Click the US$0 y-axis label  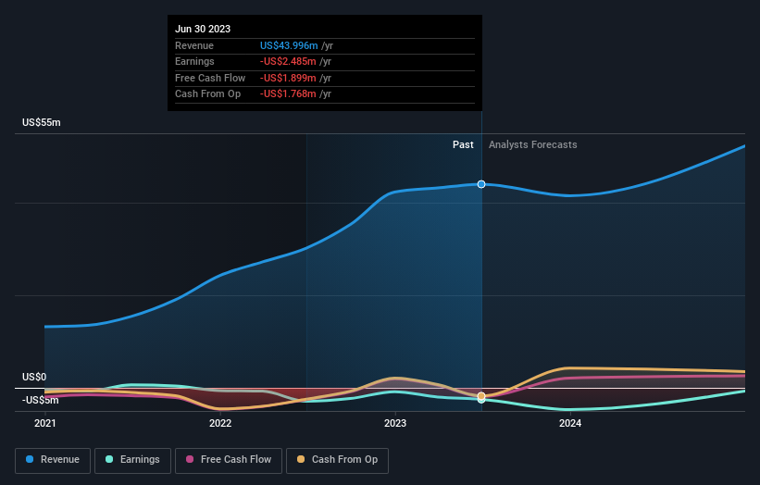[34, 377]
